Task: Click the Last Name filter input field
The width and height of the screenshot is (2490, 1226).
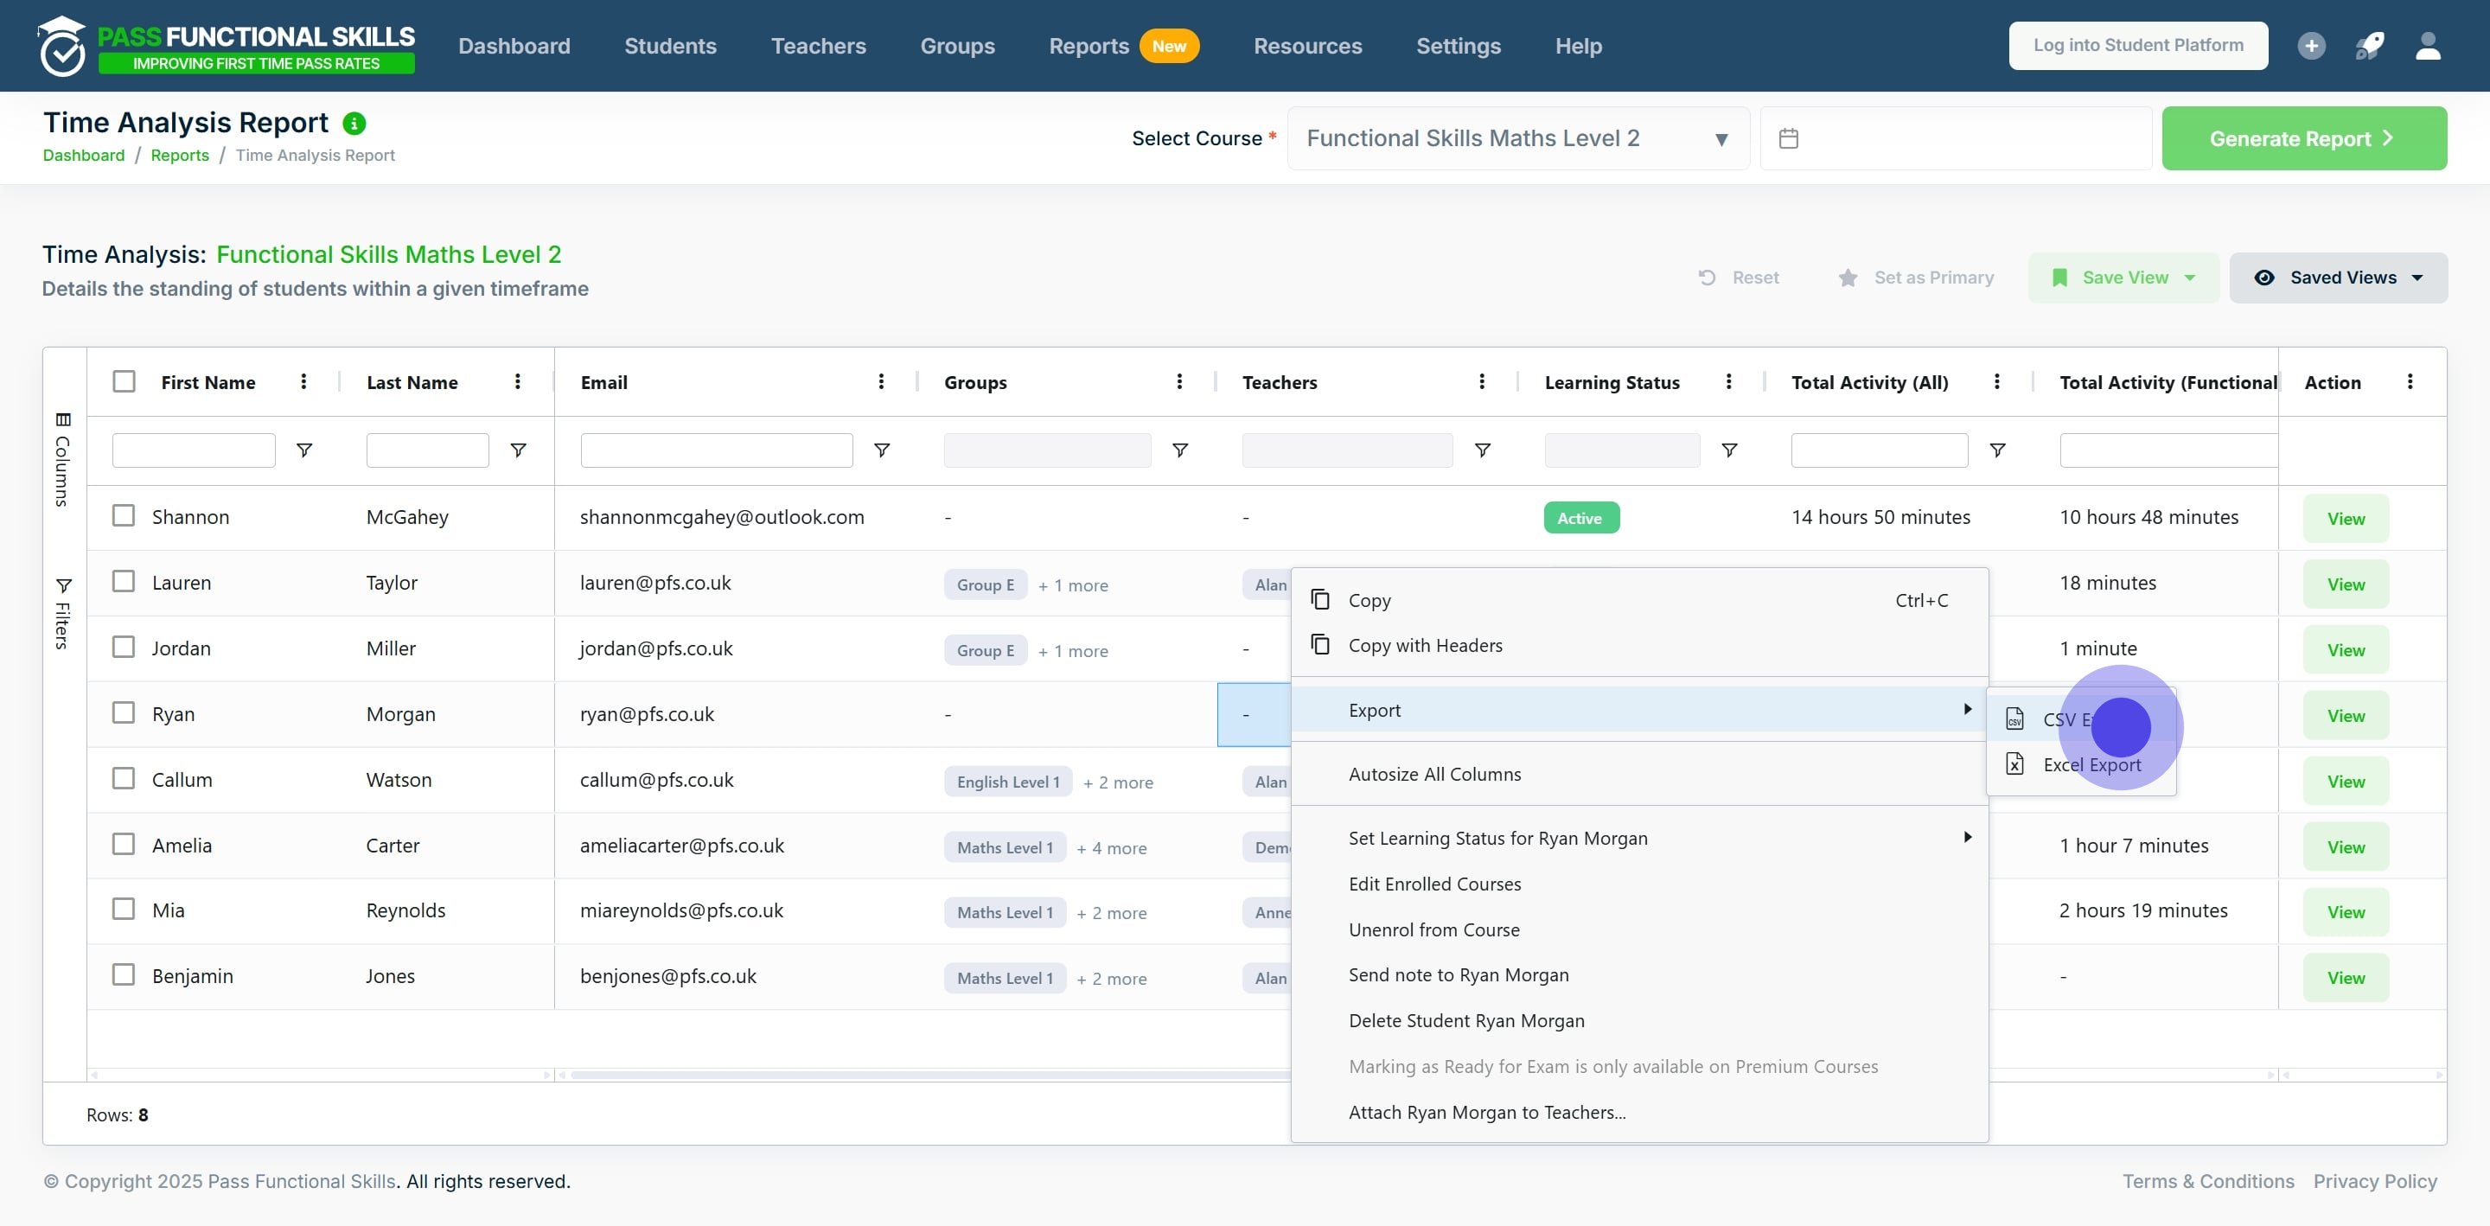Action: pyautogui.click(x=427, y=450)
